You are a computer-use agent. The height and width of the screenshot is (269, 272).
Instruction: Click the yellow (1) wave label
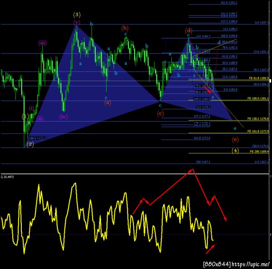coord(25,116)
